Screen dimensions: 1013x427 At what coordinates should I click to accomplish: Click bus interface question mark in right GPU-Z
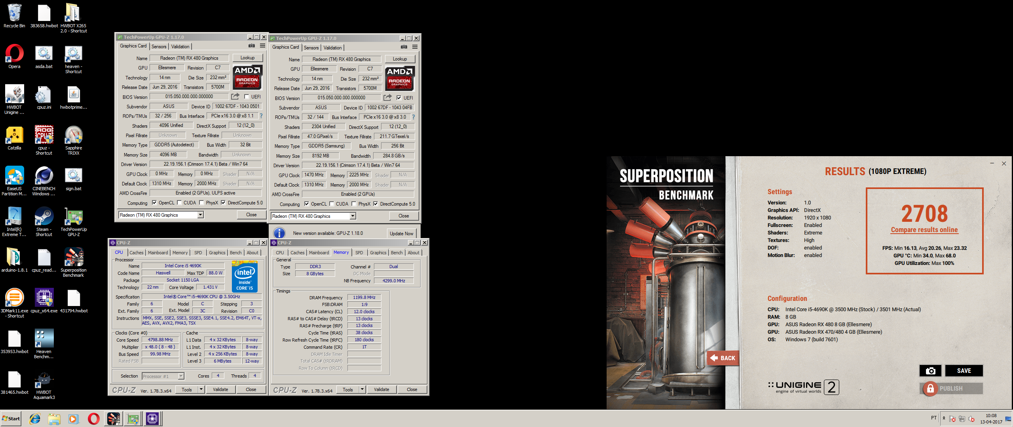pos(414,117)
